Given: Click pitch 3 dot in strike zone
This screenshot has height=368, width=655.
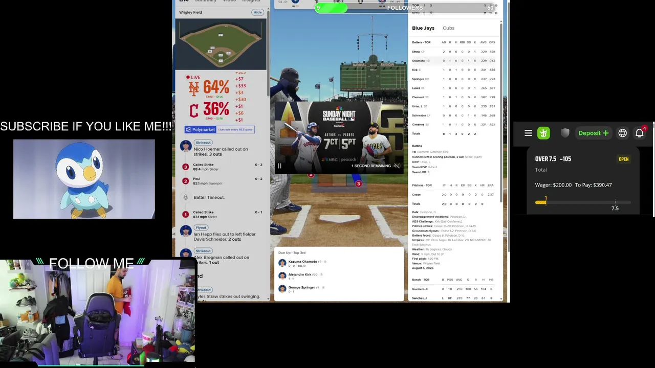Looking at the screenshot, I should (x=358, y=184).
